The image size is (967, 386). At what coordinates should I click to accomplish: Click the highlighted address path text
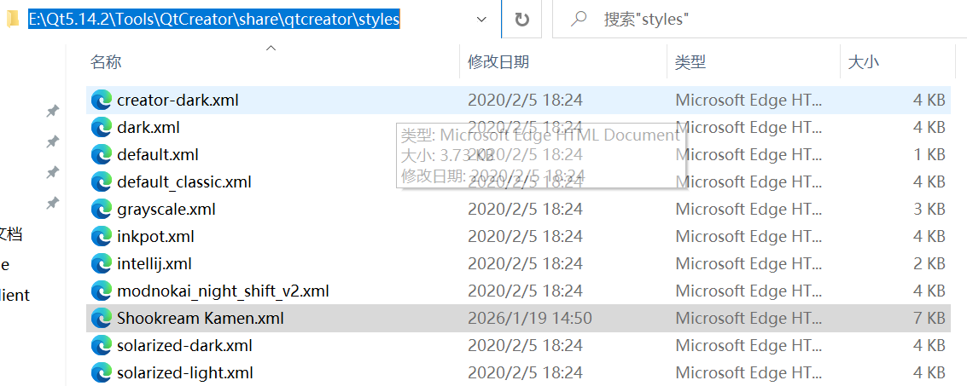click(214, 20)
